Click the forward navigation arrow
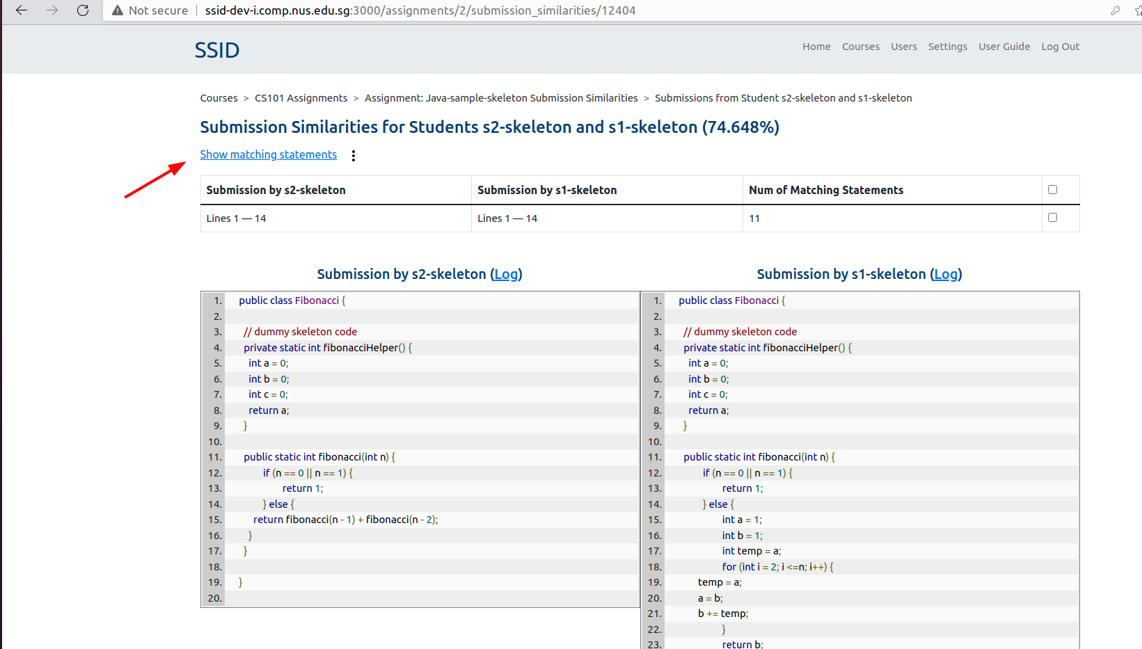This screenshot has width=1142, height=649. (51, 10)
